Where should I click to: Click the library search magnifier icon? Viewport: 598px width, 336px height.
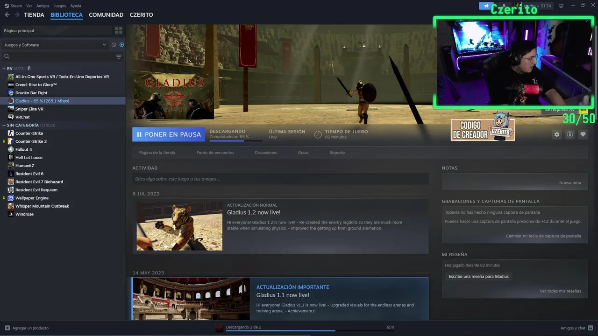pos(7,56)
